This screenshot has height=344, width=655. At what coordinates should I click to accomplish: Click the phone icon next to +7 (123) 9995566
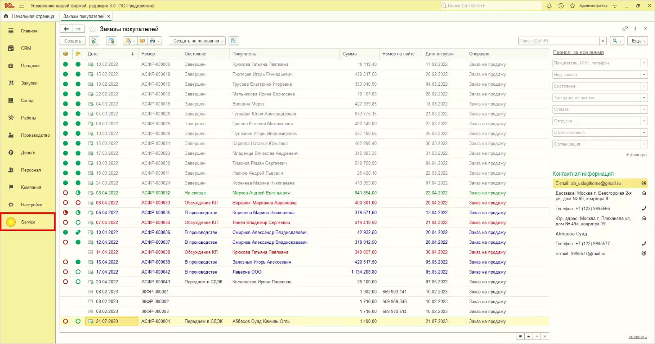[x=643, y=209]
